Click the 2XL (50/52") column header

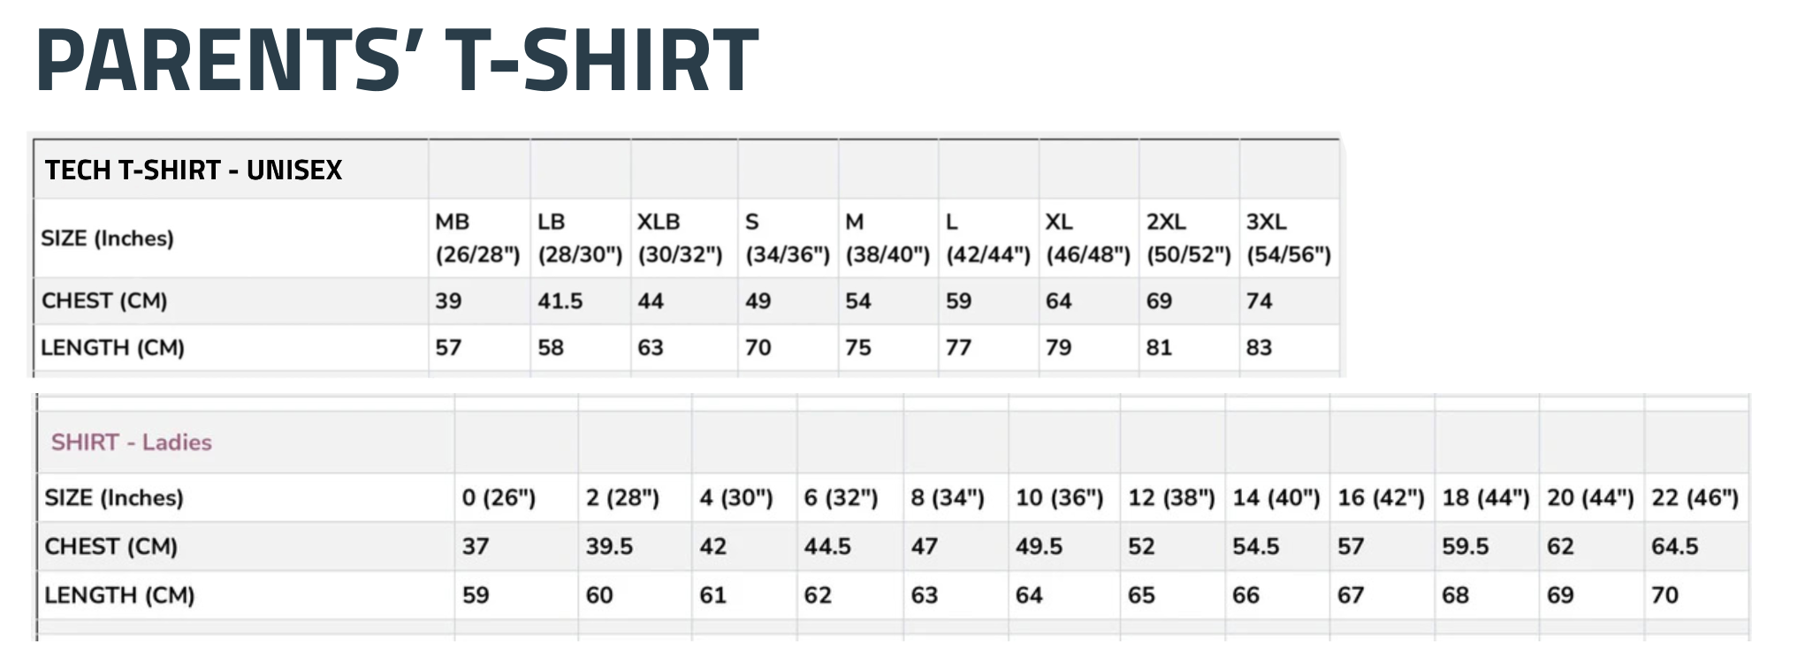click(x=1189, y=239)
